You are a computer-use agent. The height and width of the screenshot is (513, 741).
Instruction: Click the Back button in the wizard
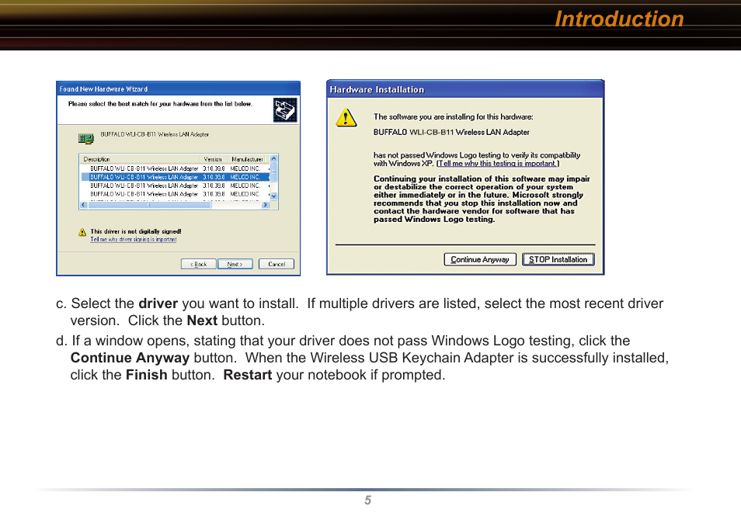coord(199,264)
